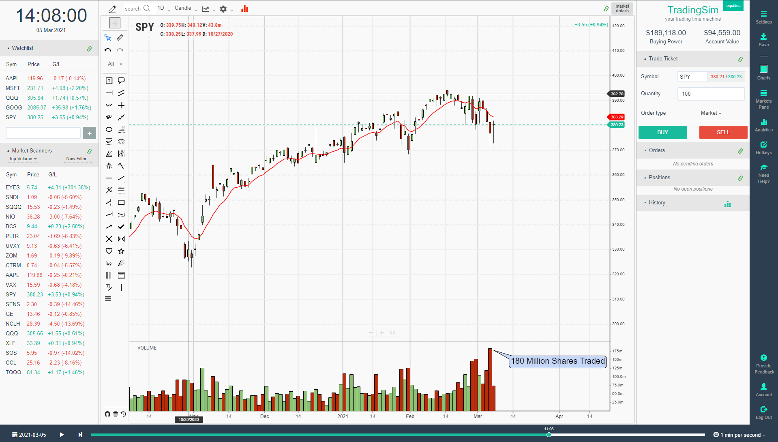Select the drawing pencil tool in the top toolbar
This screenshot has height=442, width=778.
[x=112, y=9]
